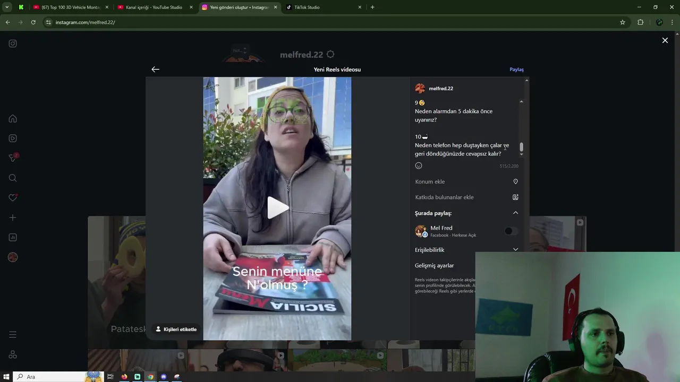Viewport: 680px width, 382px height.
Task: Click the caption scrollbar thumb
Action: tap(522, 146)
